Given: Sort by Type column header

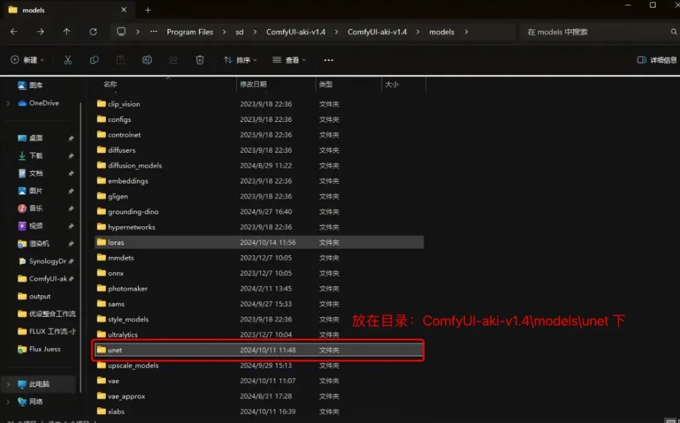Looking at the screenshot, I should pos(326,84).
